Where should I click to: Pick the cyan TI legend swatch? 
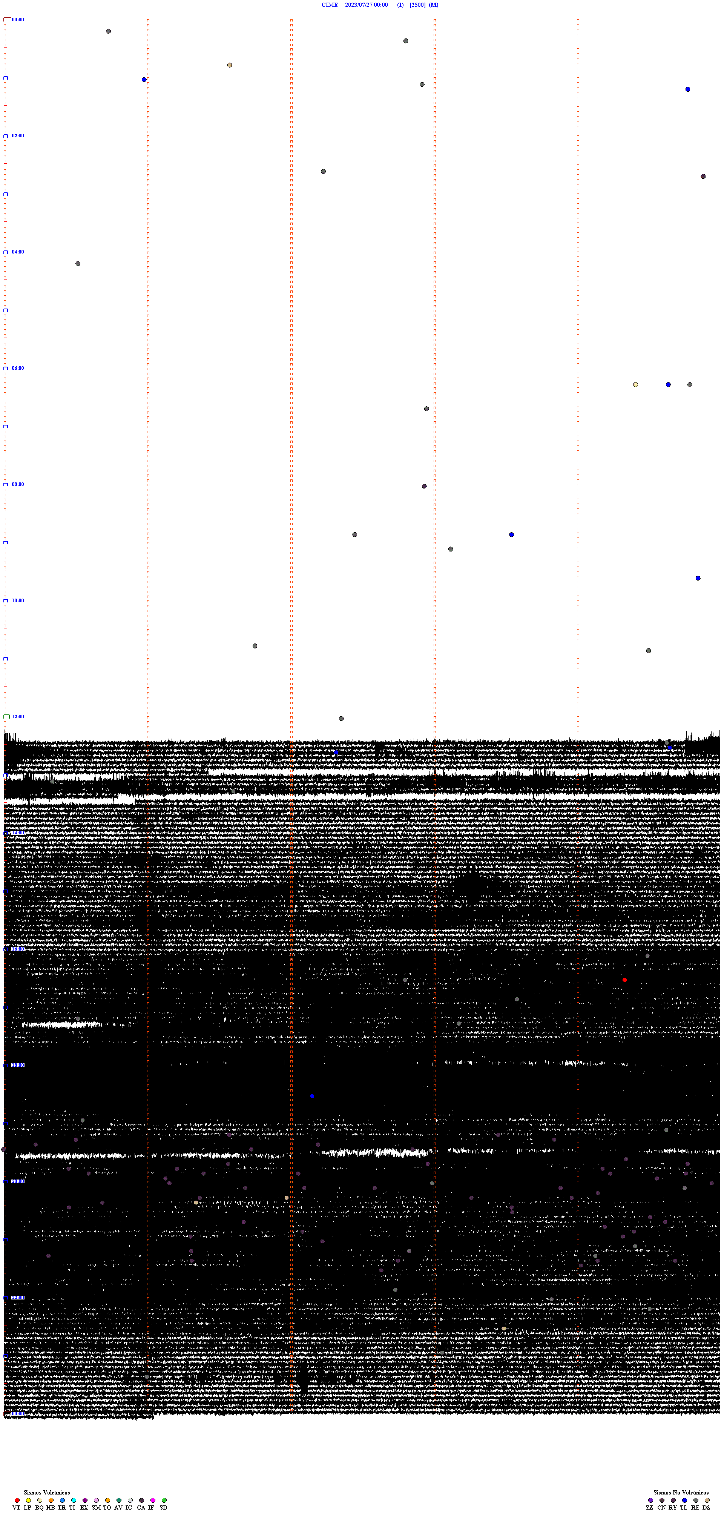(x=74, y=1501)
